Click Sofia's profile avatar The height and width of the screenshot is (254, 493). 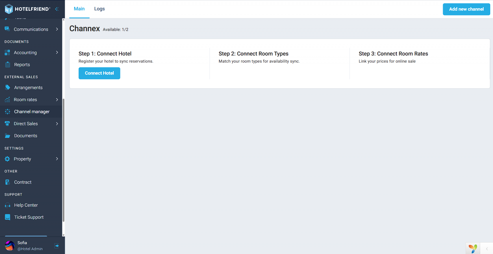tap(10, 246)
